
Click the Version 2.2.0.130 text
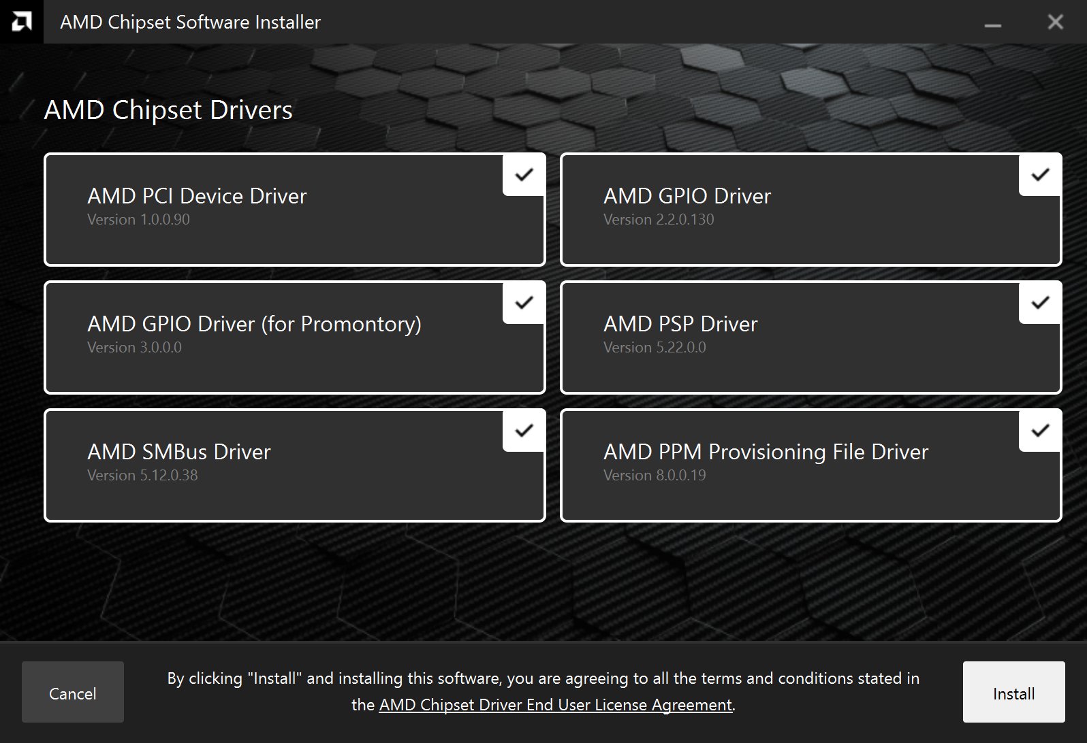point(659,220)
